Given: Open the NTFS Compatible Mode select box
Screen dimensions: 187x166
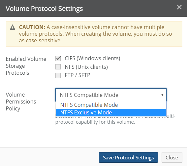Looking at the screenshot, I should coord(111,95).
